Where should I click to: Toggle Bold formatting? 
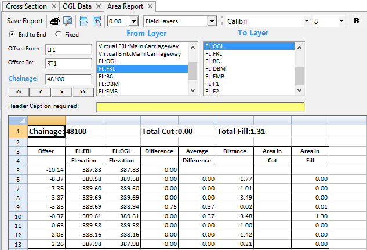(356, 21)
